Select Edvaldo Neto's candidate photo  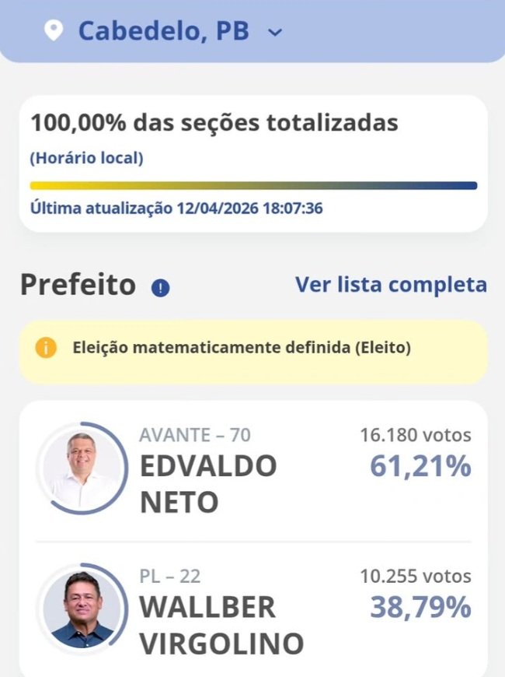[x=82, y=467]
